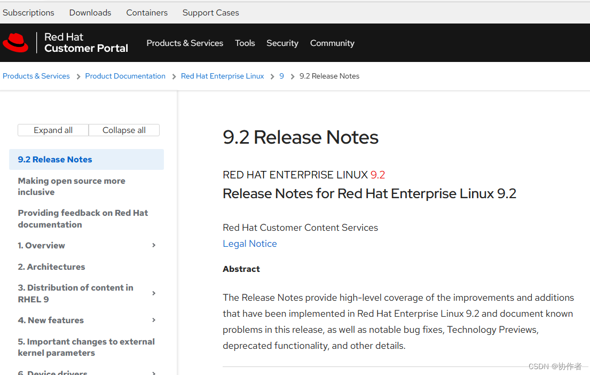Open the 4. New features section
The width and height of the screenshot is (590, 375).
point(51,320)
